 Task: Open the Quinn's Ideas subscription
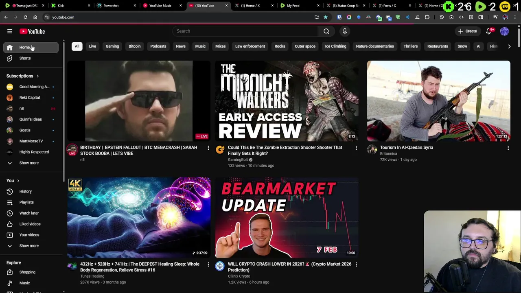[x=31, y=119]
